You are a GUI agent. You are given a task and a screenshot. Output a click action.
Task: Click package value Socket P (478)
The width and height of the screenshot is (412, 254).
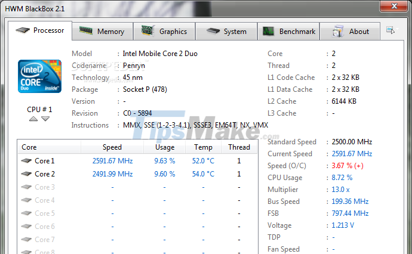(144, 89)
